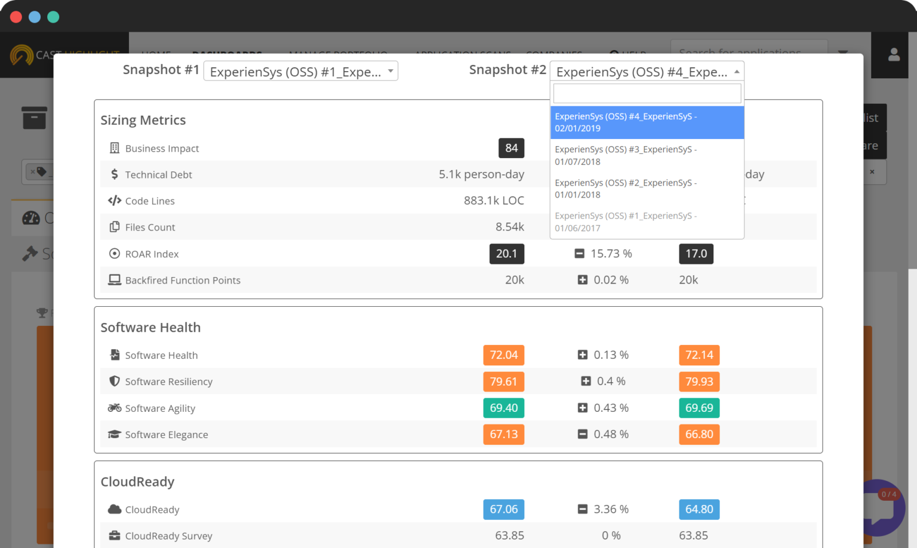The image size is (917, 548).
Task: Click the snapshot dropdown search field
Action: pos(647,93)
